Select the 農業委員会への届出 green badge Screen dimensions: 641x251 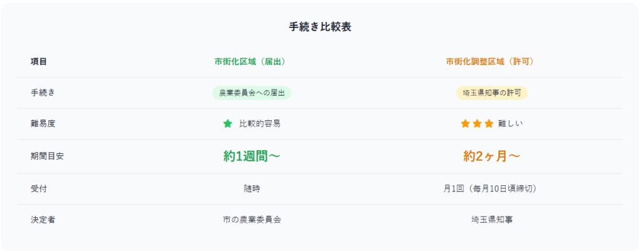click(x=252, y=93)
